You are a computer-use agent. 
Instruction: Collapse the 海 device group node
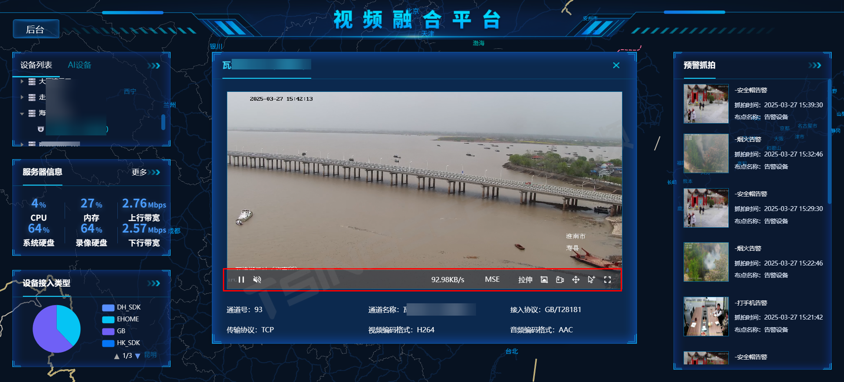22,113
